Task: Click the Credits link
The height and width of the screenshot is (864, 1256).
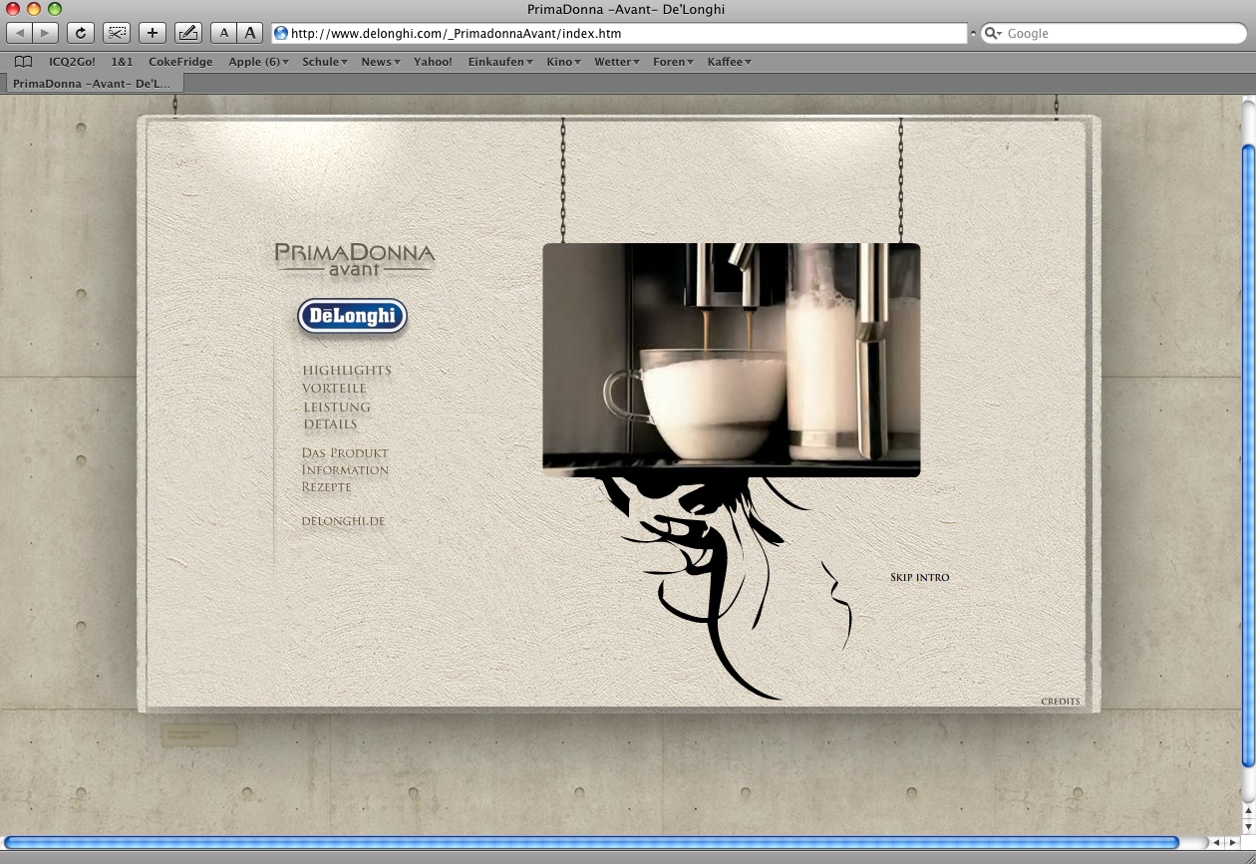Action: coord(1060,702)
